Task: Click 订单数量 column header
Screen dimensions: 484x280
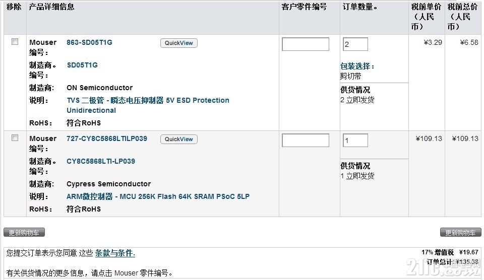Action: coord(360,7)
